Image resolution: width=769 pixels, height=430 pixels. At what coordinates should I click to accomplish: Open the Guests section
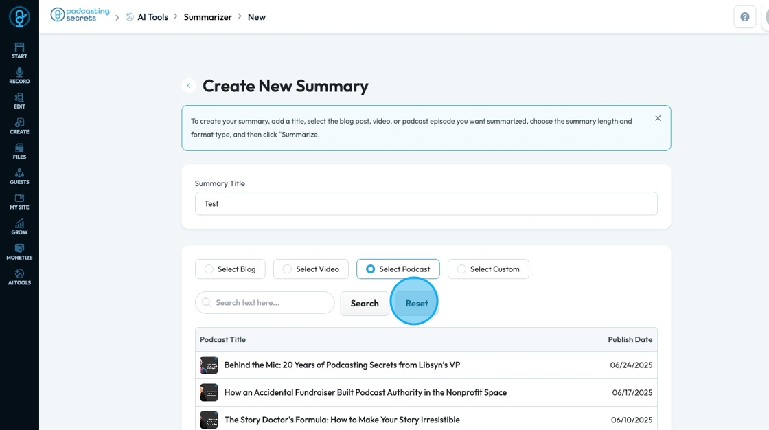coord(19,177)
